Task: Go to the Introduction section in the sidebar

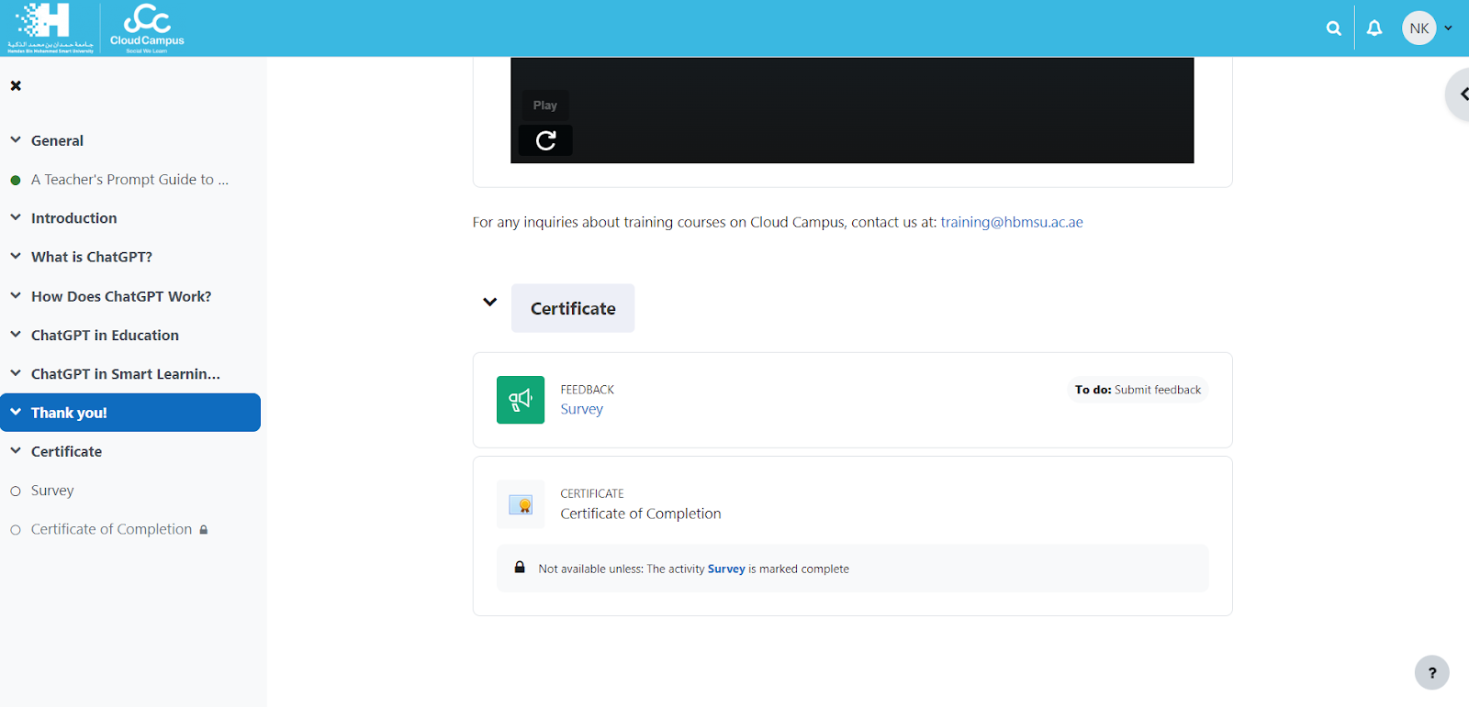Action: coord(73,218)
